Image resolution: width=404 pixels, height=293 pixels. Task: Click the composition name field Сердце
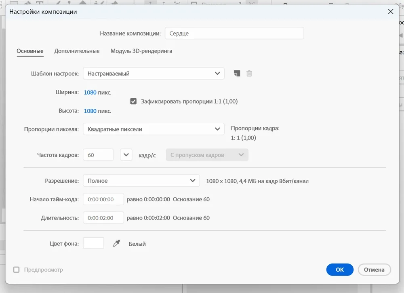[234, 33]
